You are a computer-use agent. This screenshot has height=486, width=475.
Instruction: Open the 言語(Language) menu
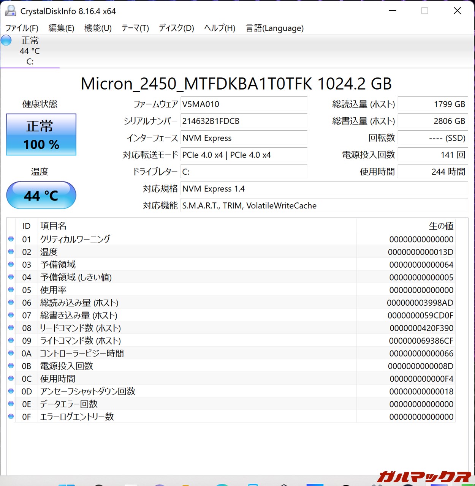[274, 28]
